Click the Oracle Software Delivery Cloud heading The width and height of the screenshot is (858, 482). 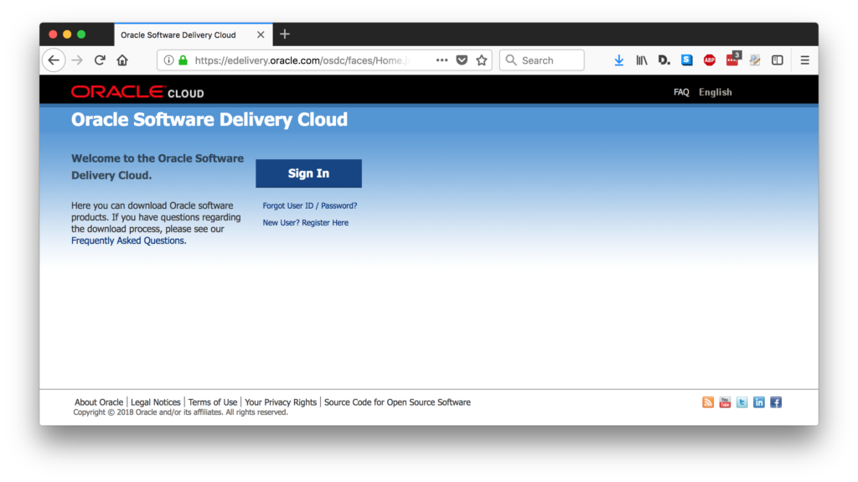209,120
